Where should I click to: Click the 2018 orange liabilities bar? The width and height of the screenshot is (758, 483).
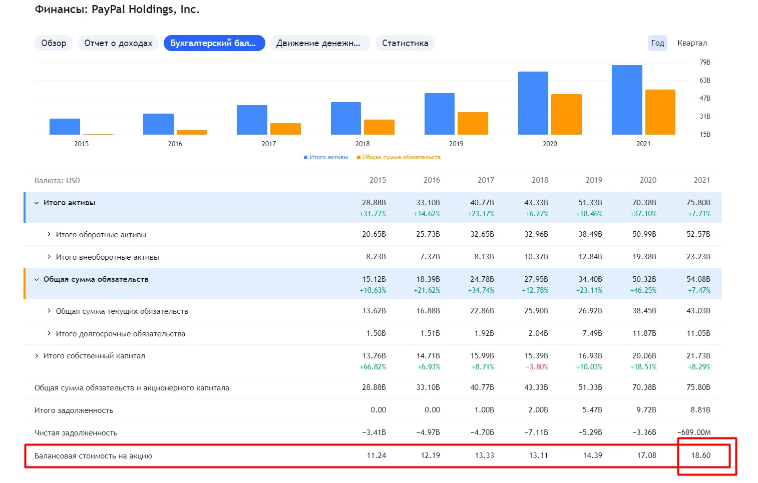[379, 127]
